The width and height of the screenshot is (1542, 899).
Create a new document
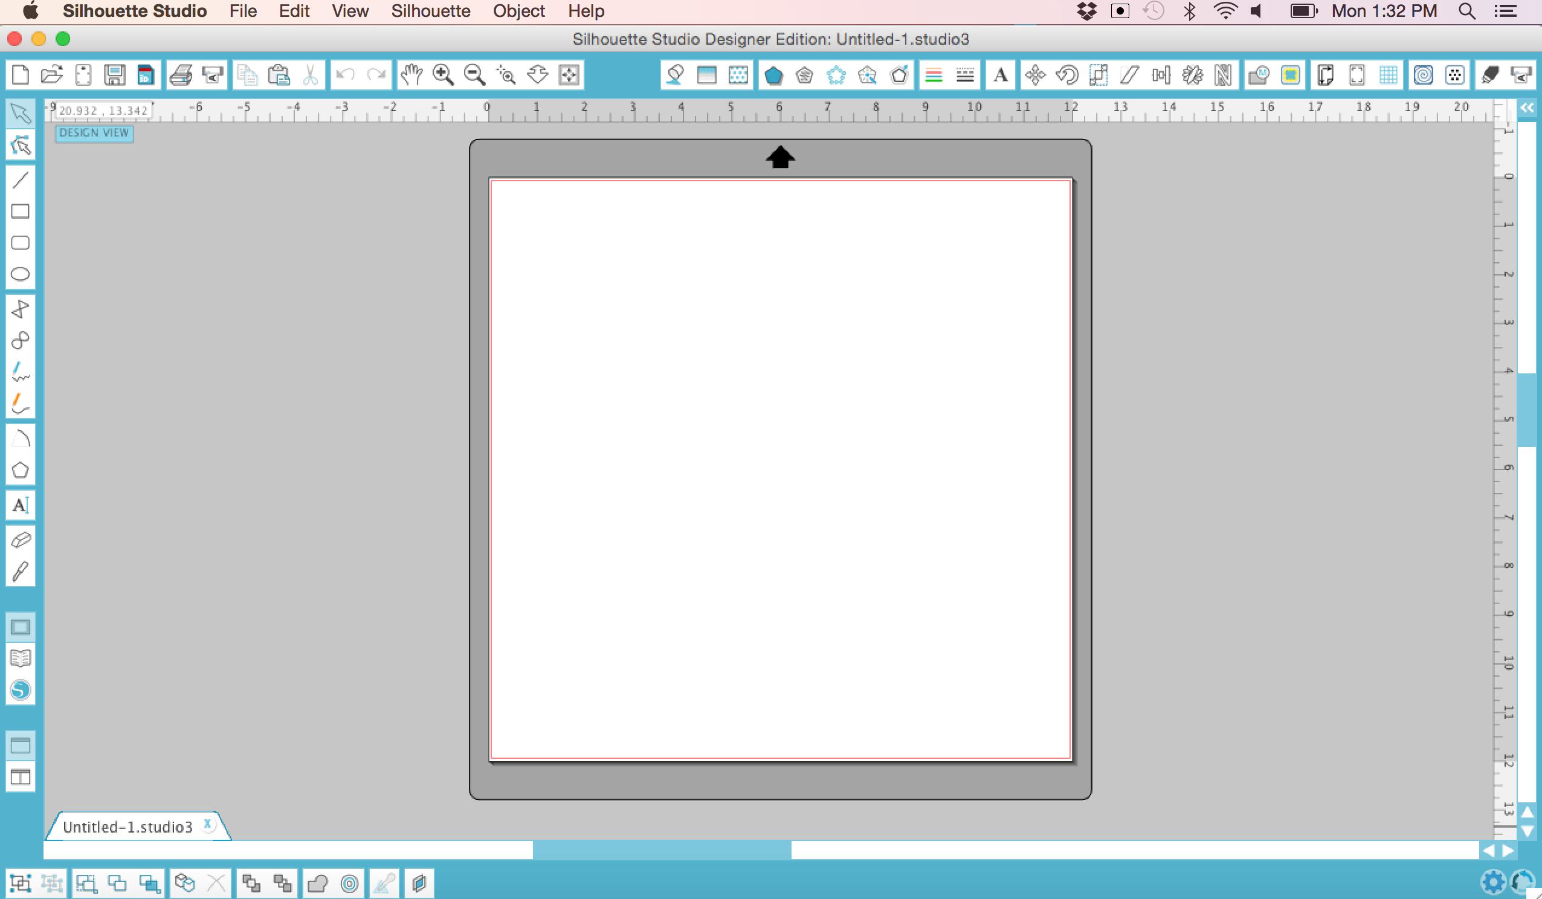coord(21,75)
